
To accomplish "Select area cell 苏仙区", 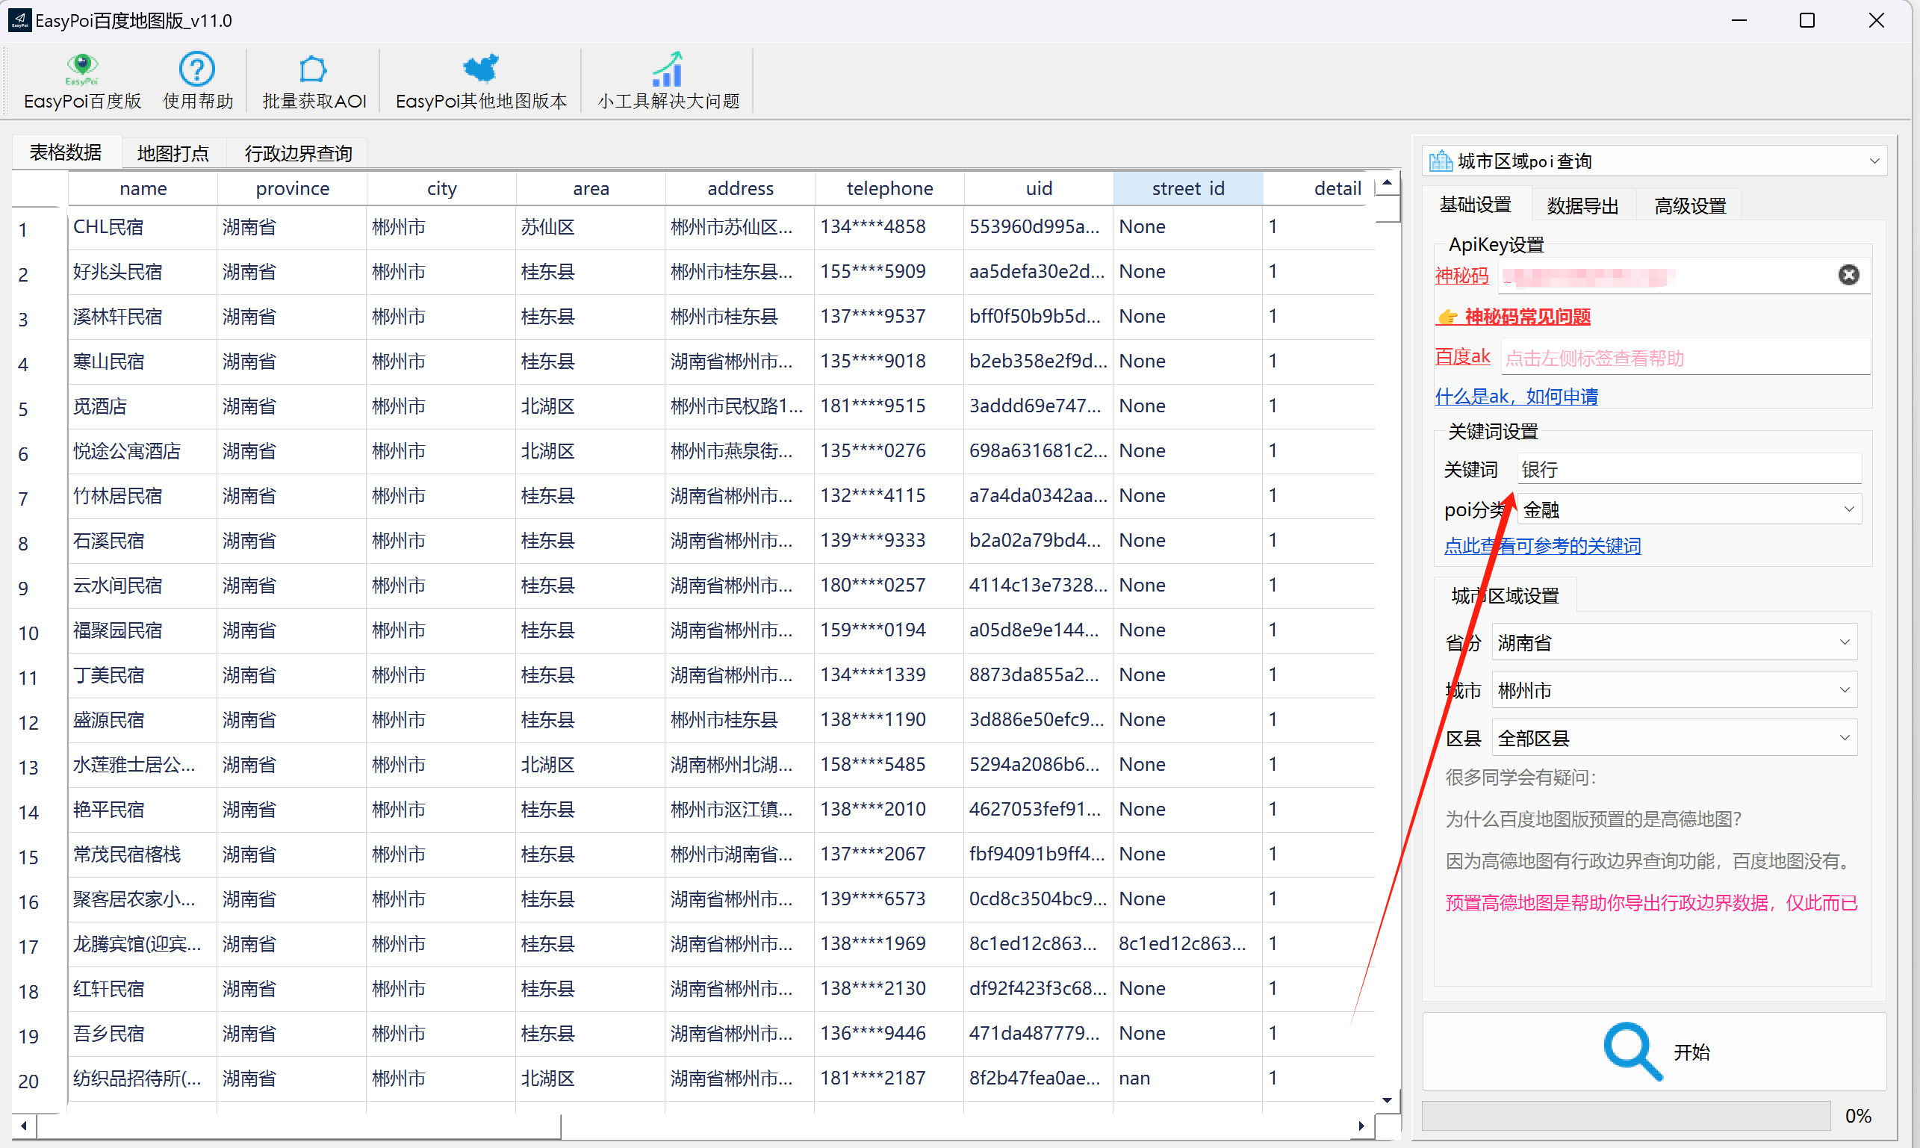I will (x=591, y=226).
